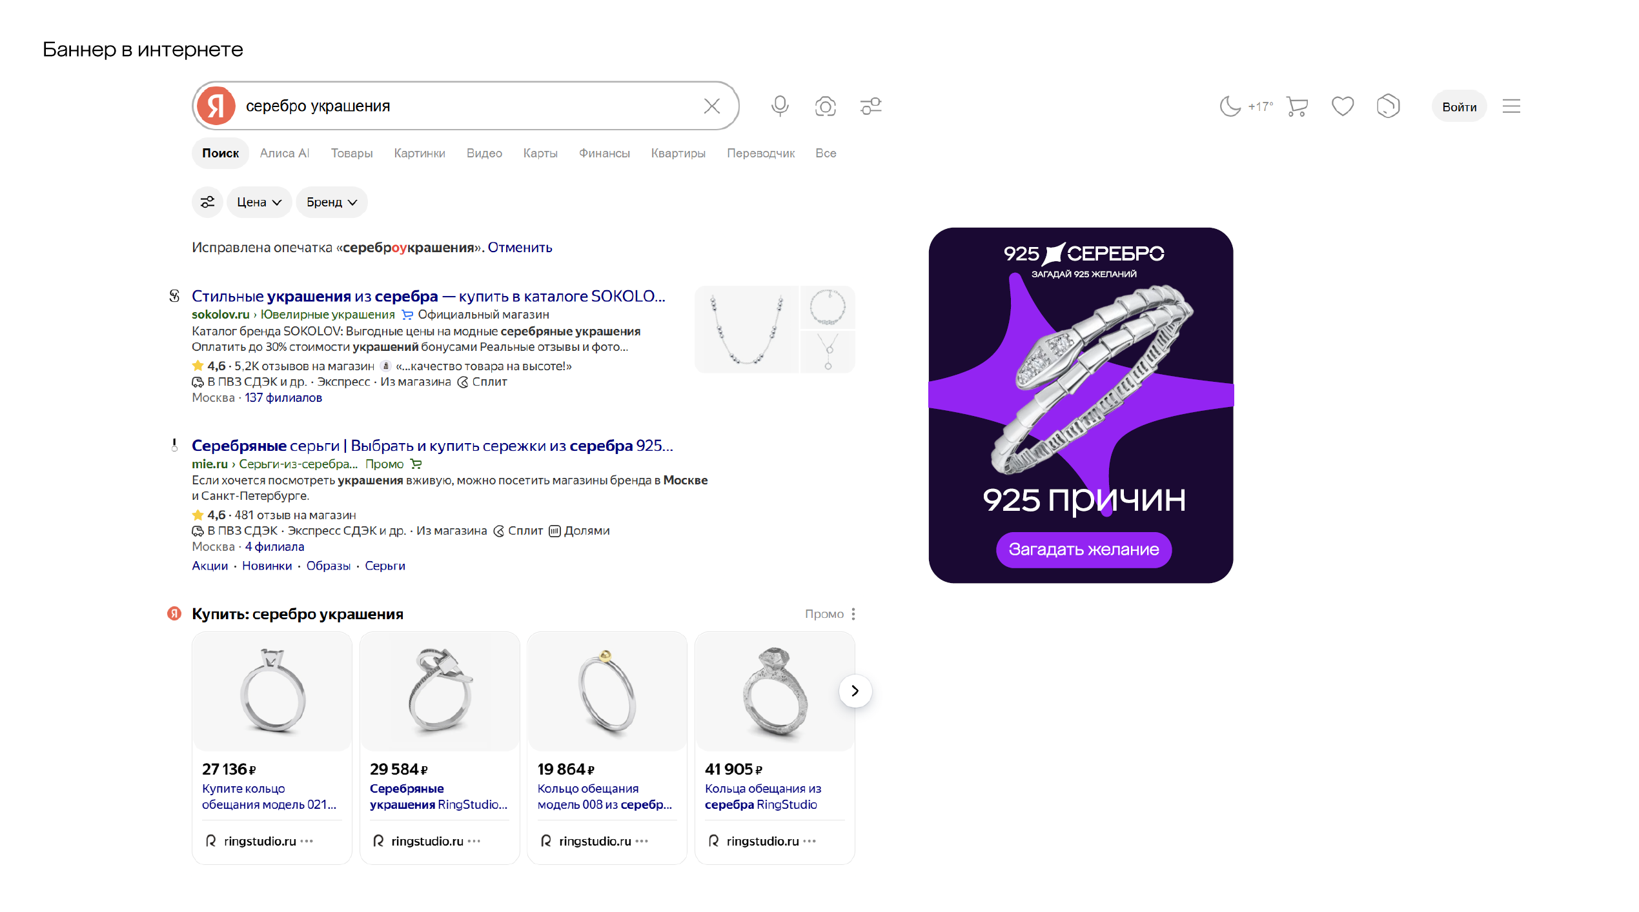Switch to Товары tab
Image resolution: width=1639 pixels, height=912 pixels.
pos(352,153)
